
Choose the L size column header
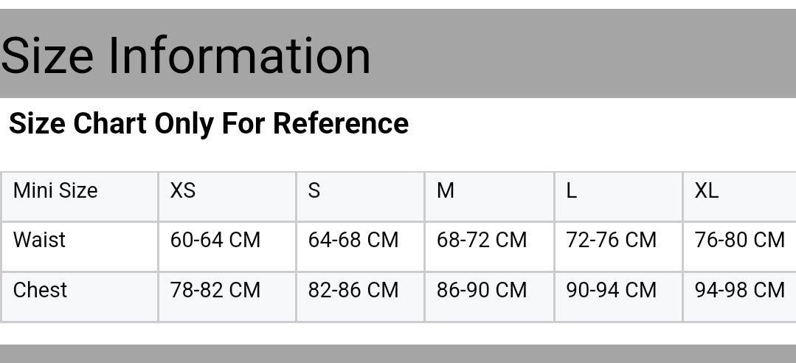pos(572,191)
